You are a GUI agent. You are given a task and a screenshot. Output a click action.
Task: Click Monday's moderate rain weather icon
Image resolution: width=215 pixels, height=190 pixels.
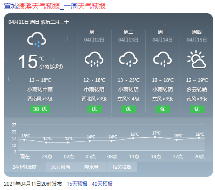[x=94, y=59]
